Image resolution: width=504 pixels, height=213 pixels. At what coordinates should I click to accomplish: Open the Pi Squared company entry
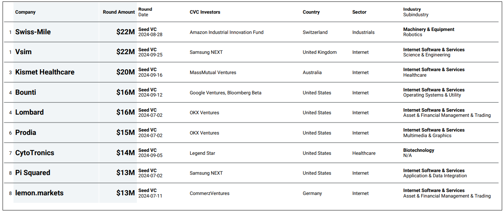(32, 173)
